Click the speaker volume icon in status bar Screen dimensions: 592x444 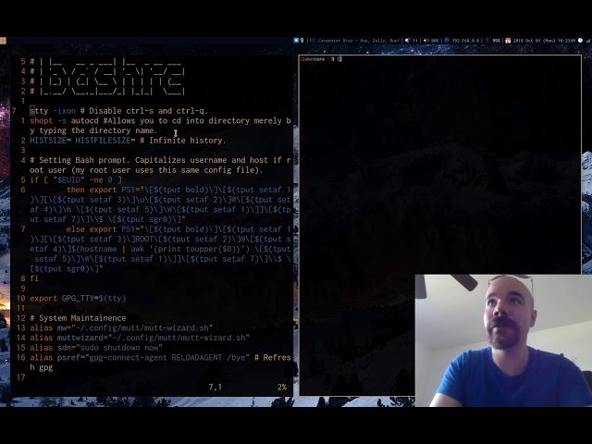(425, 41)
